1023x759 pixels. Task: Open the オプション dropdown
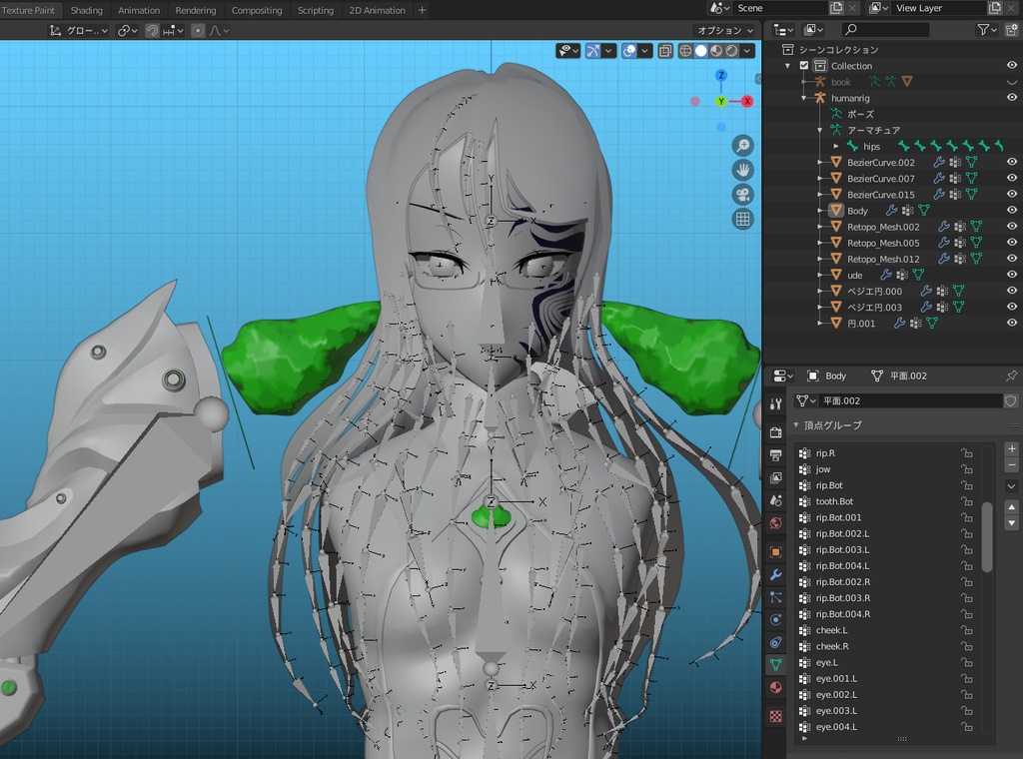(x=725, y=31)
